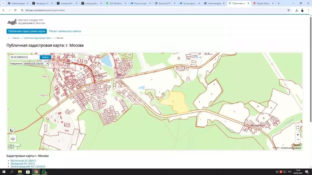
Task: Focus the cadastral number search field
Action: click(24, 57)
